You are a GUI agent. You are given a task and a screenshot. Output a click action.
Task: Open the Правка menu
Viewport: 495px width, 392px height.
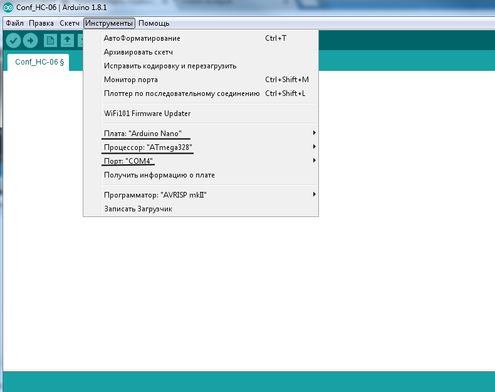pos(41,23)
